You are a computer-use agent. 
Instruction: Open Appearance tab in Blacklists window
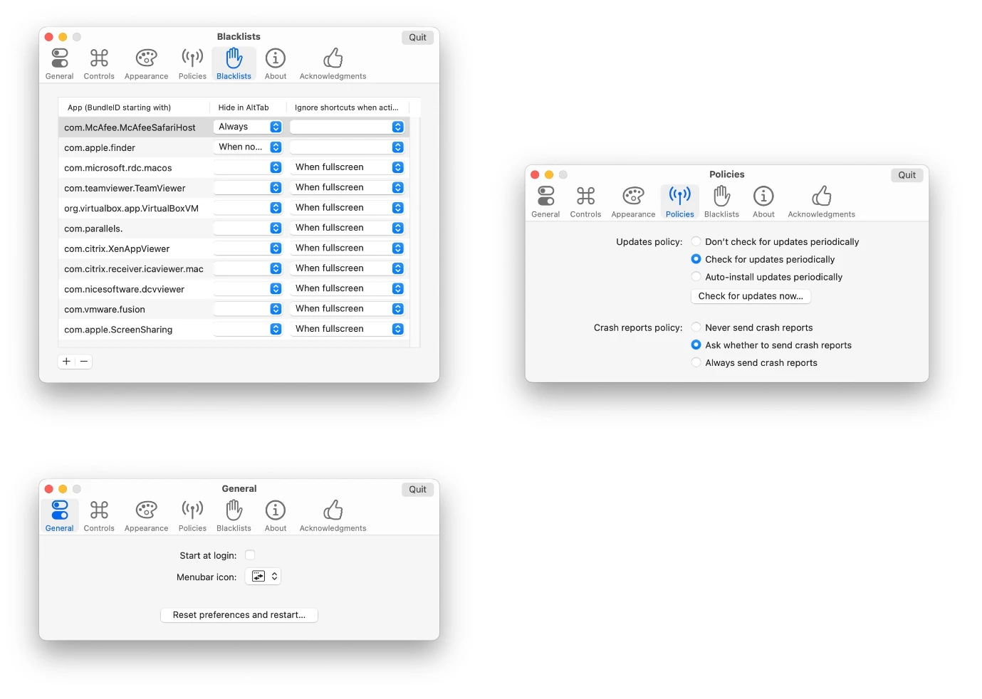click(146, 64)
